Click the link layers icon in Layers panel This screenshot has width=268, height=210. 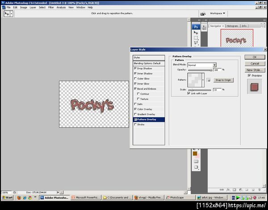coord(222,189)
